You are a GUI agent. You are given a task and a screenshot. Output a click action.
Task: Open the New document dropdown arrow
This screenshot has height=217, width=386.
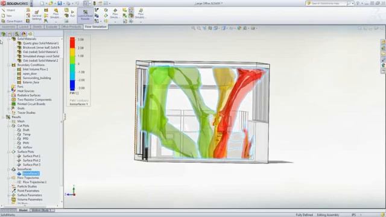point(46,4)
